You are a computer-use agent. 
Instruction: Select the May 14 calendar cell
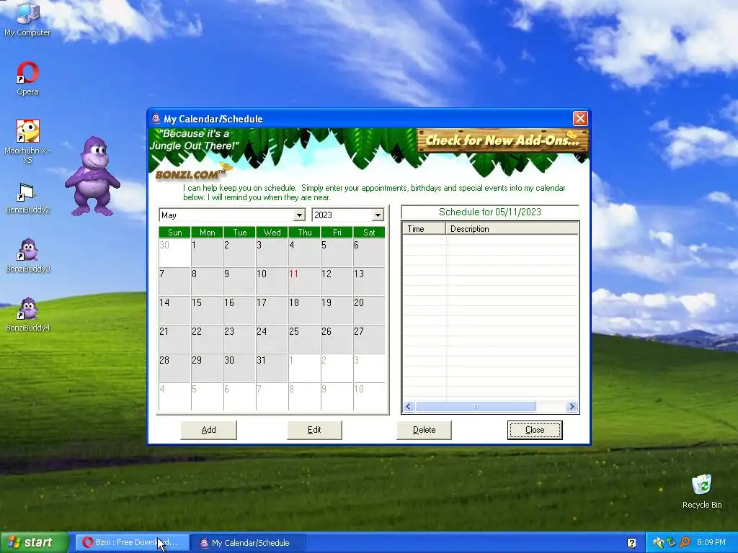pyautogui.click(x=174, y=310)
